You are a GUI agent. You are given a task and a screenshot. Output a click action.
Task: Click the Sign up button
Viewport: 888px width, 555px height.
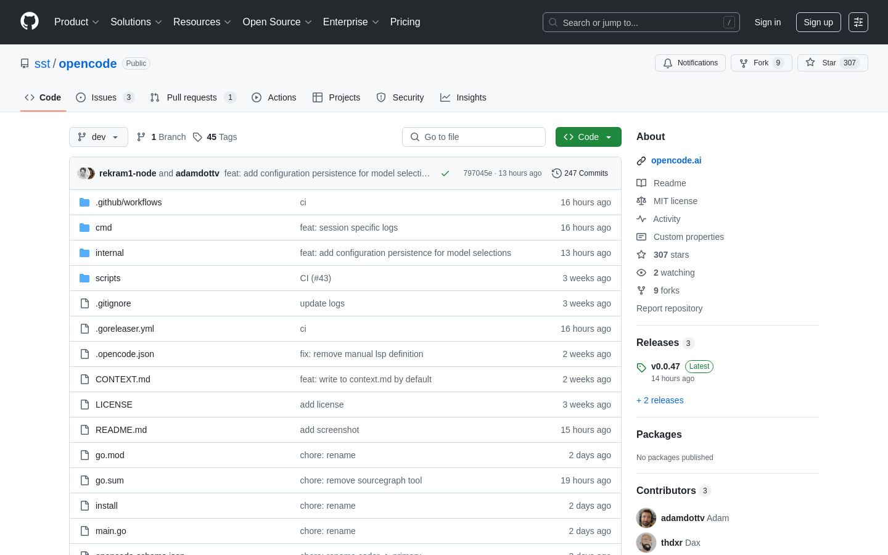pyautogui.click(x=818, y=22)
